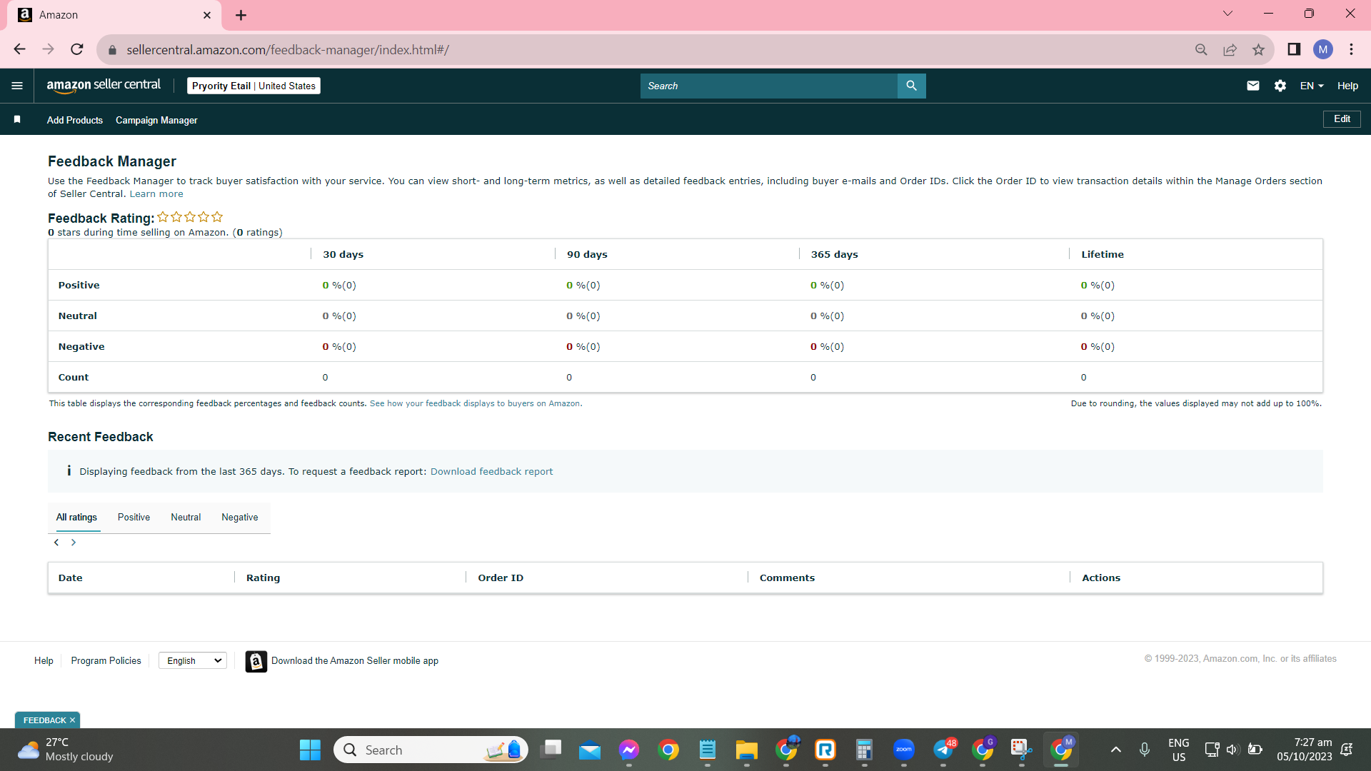
Task: Open EN language dropdown in header
Action: tap(1312, 86)
